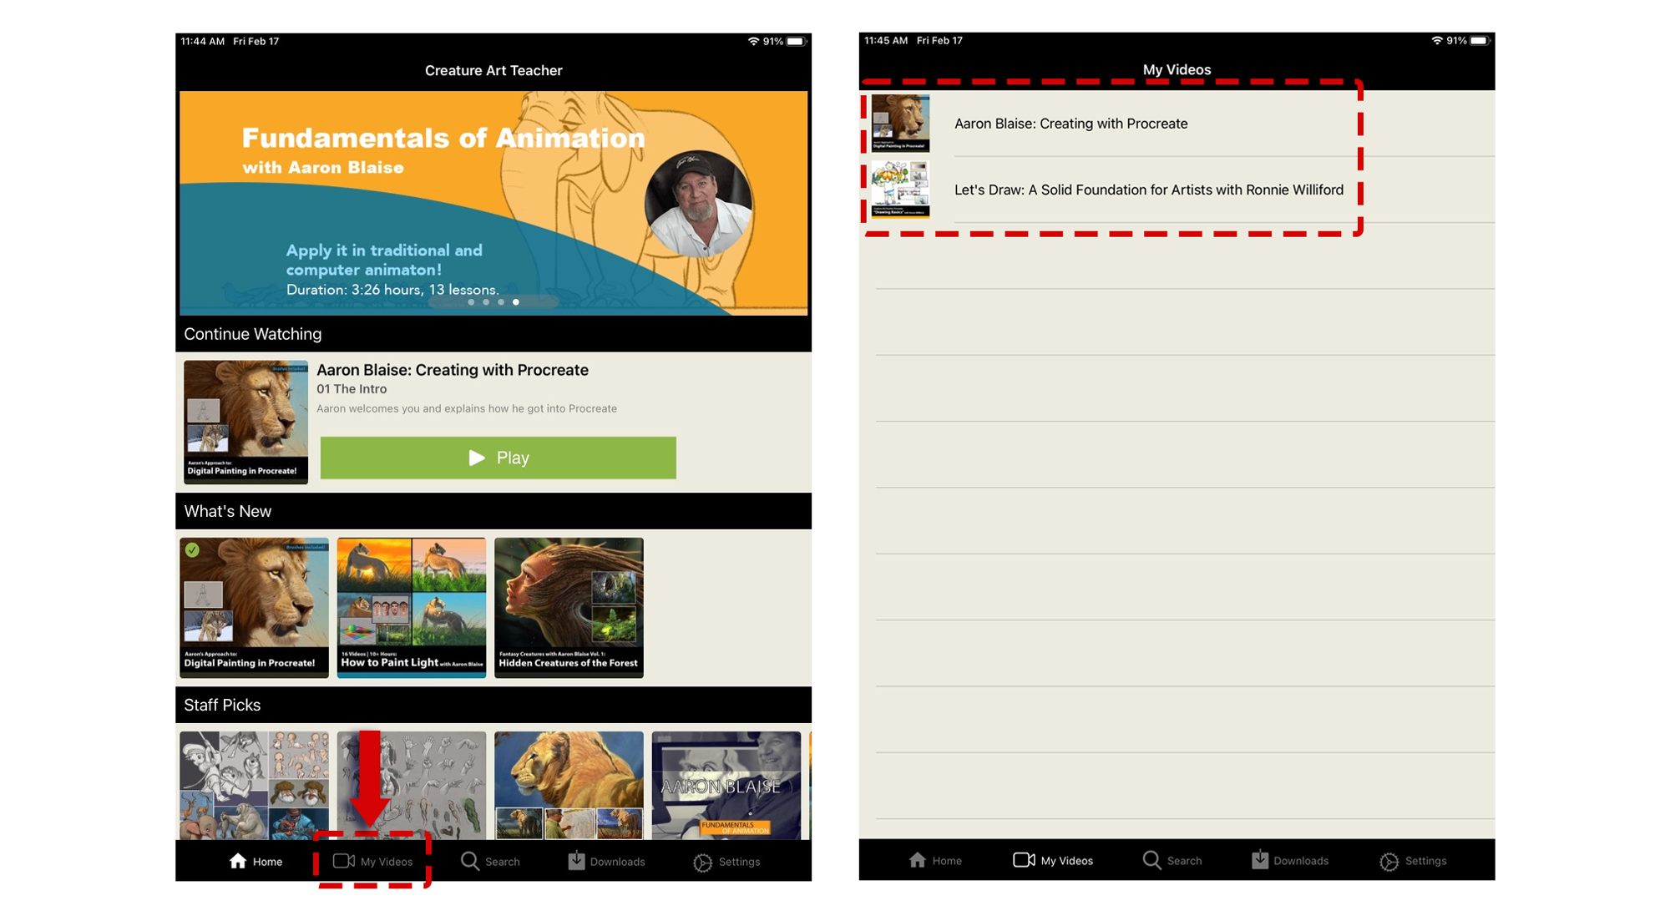Image resolution: width=1670 pixels, height=921 pixels.
Task: Tap the Wi-Fi icon on the Creature Art Teacher screen
Action: [753, 41]
